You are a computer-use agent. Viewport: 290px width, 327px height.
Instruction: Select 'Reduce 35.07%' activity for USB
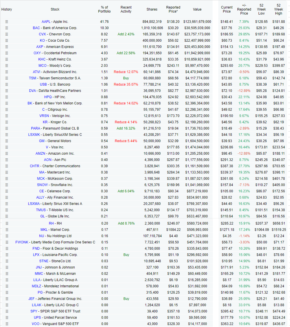point(126,84)
